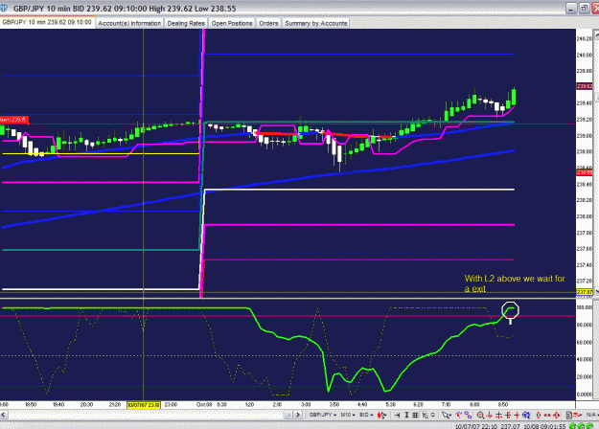Viewport: 599px width, 429px height.
Task: Click the red vertical stretch icon
Action: point(539,415)
